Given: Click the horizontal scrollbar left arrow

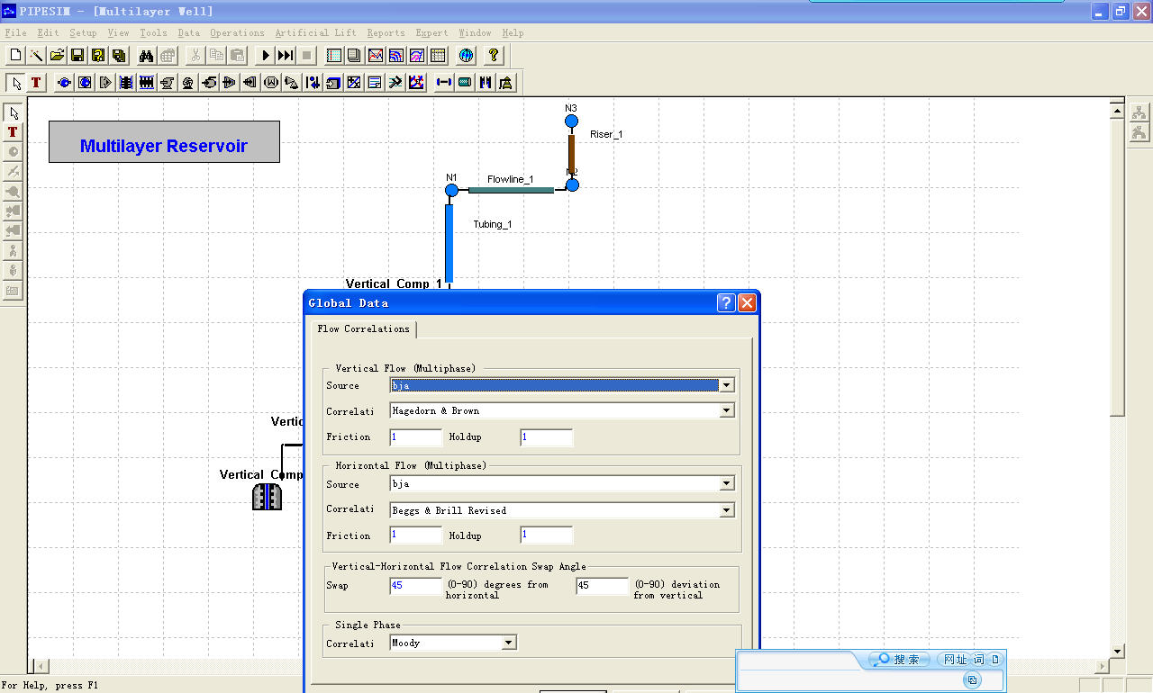Looking at the screenshot, I should tap(40, 667).
